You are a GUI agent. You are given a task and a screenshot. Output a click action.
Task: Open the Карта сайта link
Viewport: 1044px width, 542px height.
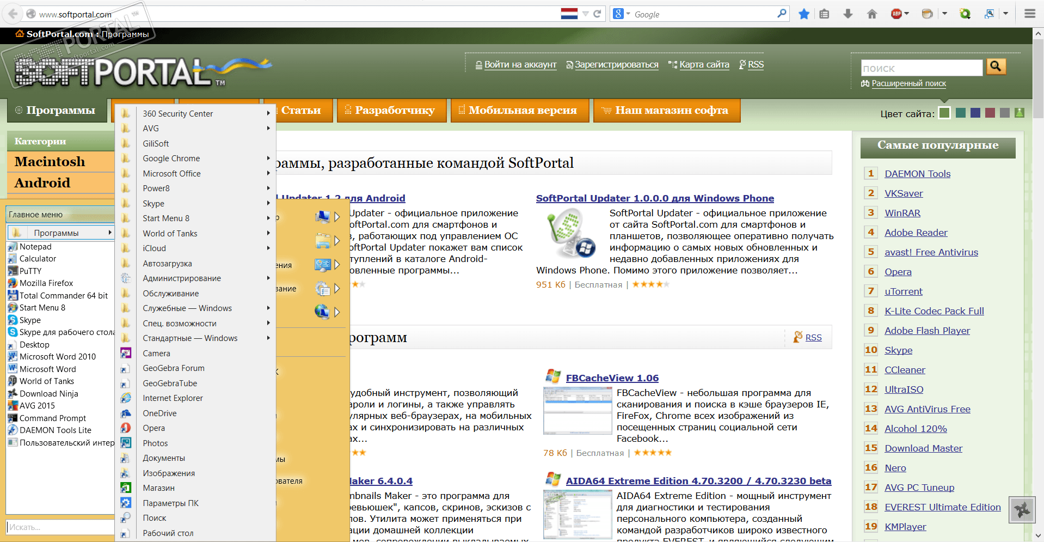704,65
